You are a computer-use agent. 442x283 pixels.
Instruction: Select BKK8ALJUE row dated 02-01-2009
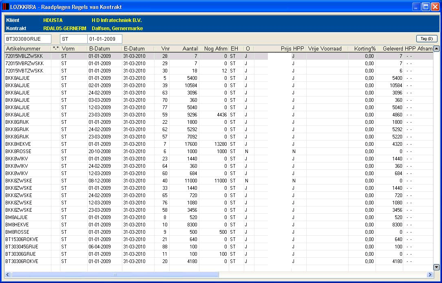tap(219, 86)
